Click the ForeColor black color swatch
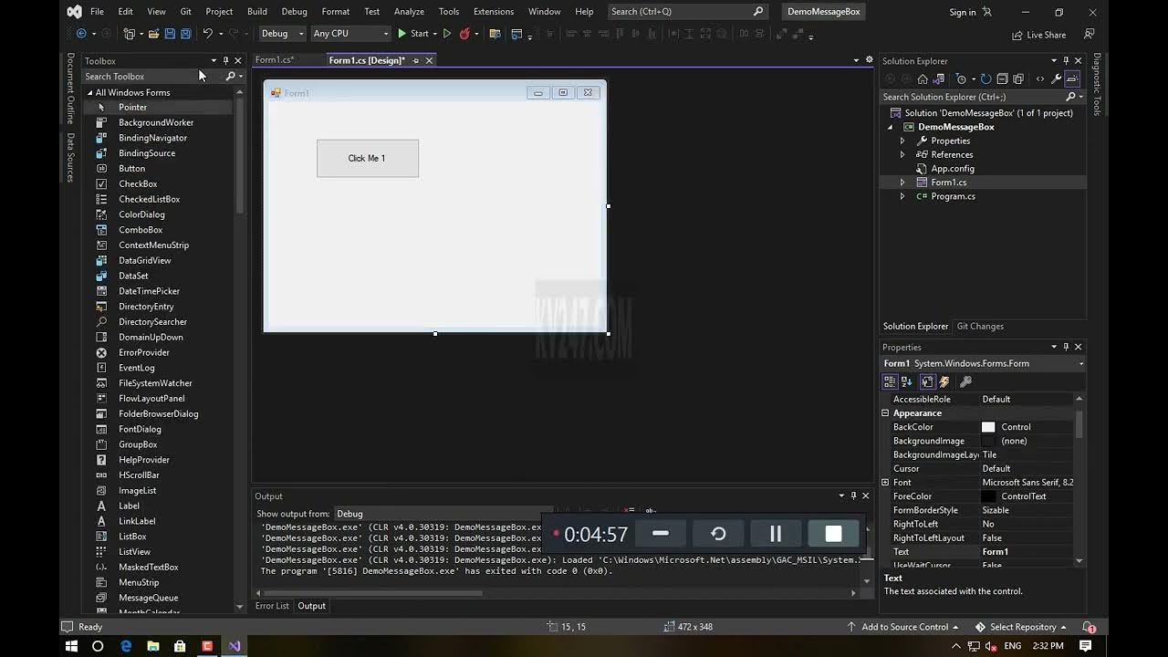1168x657 pixels. click(x=988, y=496)
